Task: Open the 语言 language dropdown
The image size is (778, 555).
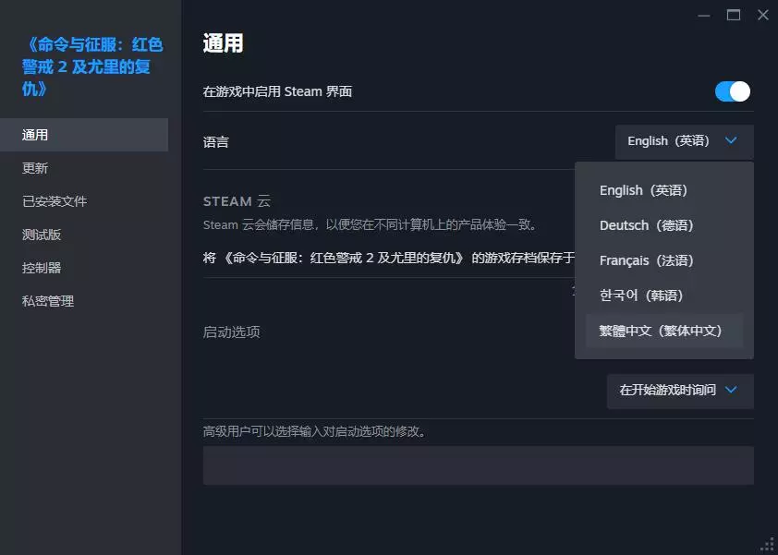Action: coord(685,141)
